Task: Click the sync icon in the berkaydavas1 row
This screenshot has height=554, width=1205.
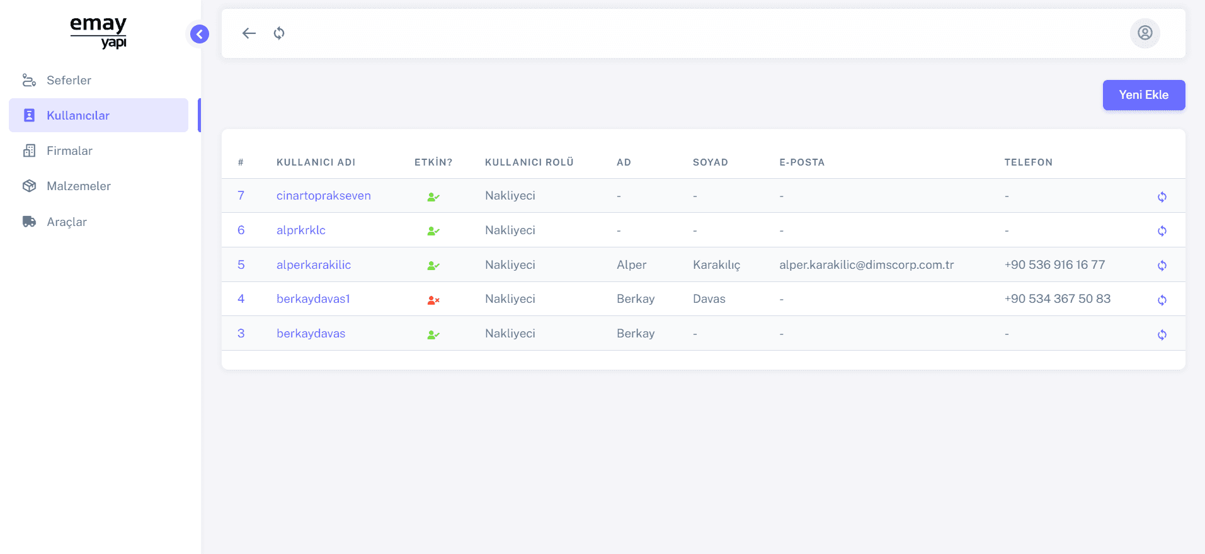Action: pyautogui.click(x=1162, y=300)
